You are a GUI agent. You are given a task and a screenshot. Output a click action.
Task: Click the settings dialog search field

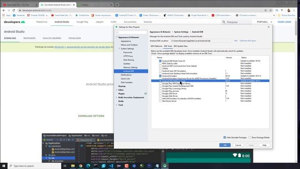131,32
